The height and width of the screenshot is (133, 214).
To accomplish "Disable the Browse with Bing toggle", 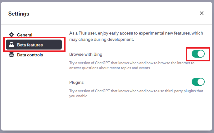I will pyautogui.click(x=198, y=54).
